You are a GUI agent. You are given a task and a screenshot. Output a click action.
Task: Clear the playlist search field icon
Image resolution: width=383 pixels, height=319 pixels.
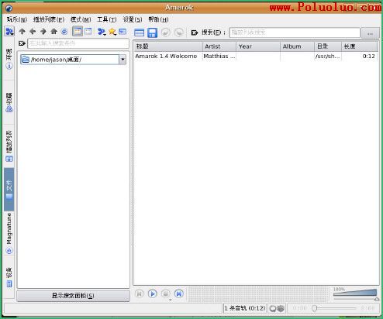point(195,33)
